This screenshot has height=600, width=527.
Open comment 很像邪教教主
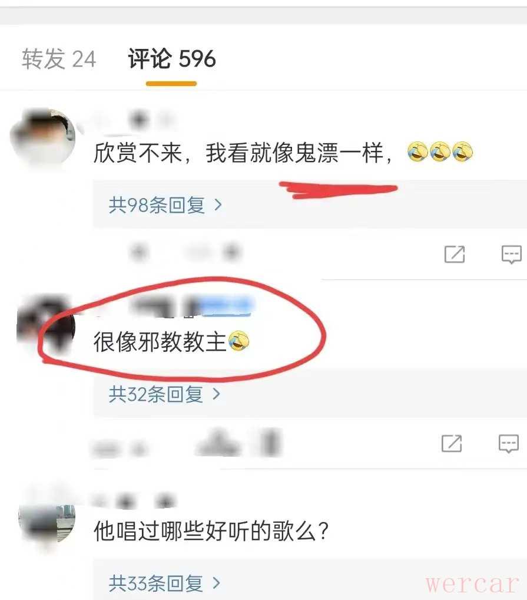(x=171, y=341)
